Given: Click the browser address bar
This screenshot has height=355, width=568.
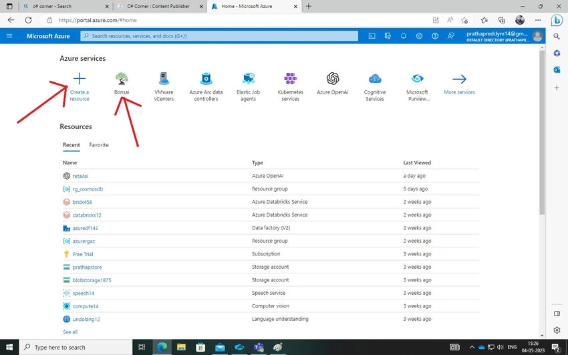Looking at the screenshot, I should [235, 20].
